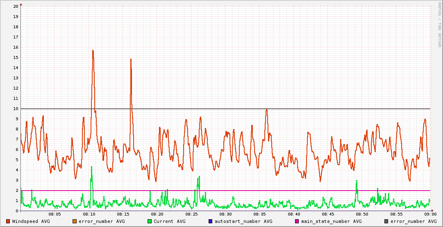Image resolution: width=443 pixels, height=227 pixels.
Task: Click the green Current AVG legend swatch
Action: (150, 221)
